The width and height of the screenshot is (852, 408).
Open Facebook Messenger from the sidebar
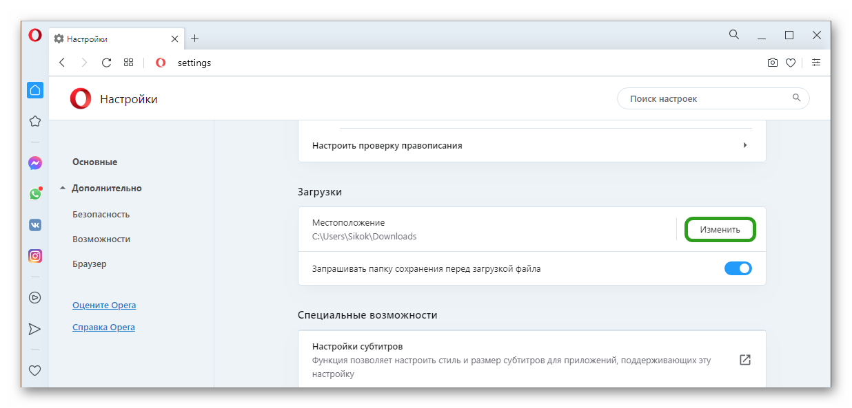(35, 163)
